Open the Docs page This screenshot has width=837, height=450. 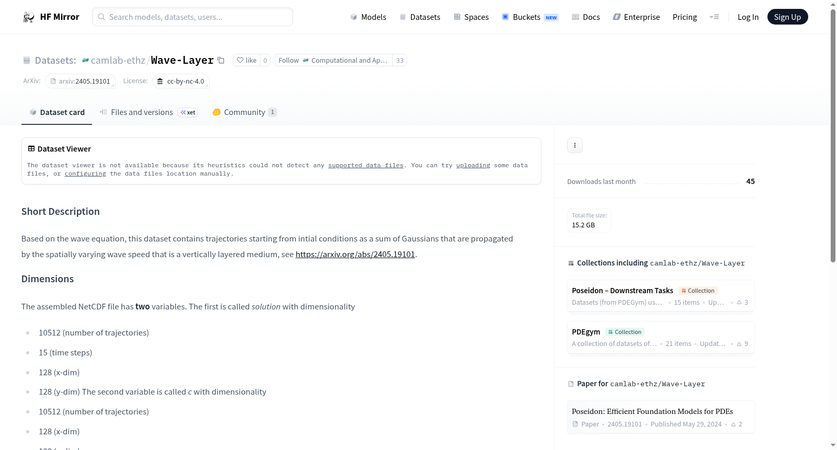(x=586, y=17)
